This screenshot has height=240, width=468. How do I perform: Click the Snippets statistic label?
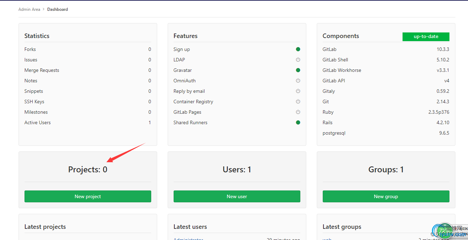point(34,91)
